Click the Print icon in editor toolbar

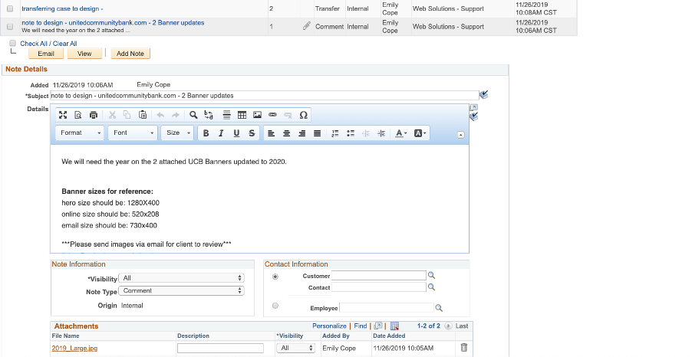point(93,115)
